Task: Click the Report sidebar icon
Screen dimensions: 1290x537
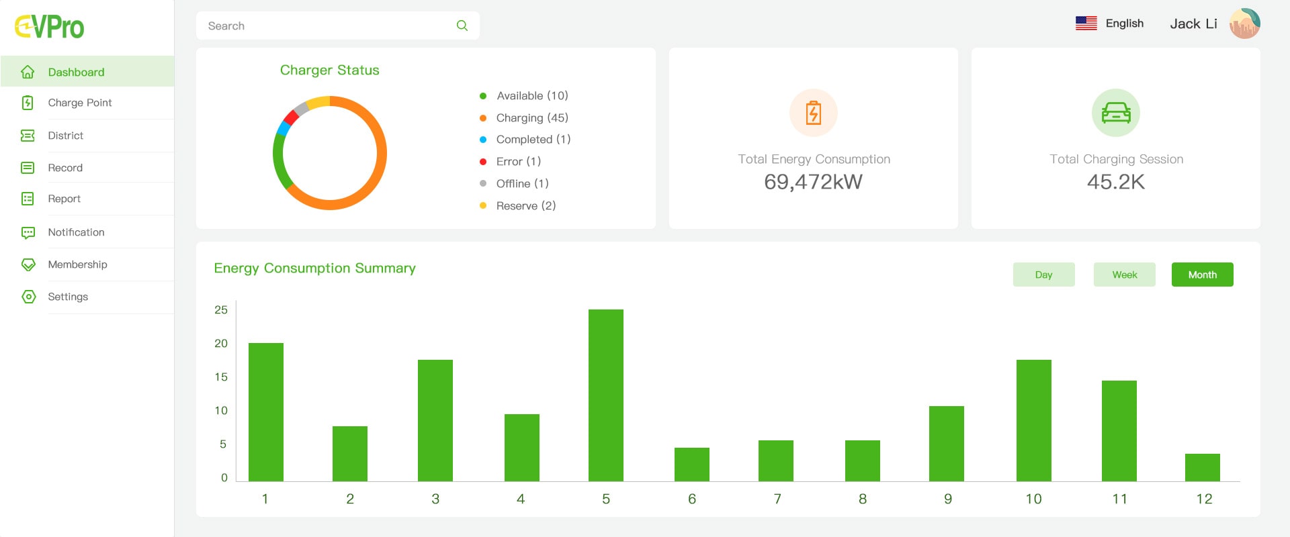Action: [x=28, y=199]
